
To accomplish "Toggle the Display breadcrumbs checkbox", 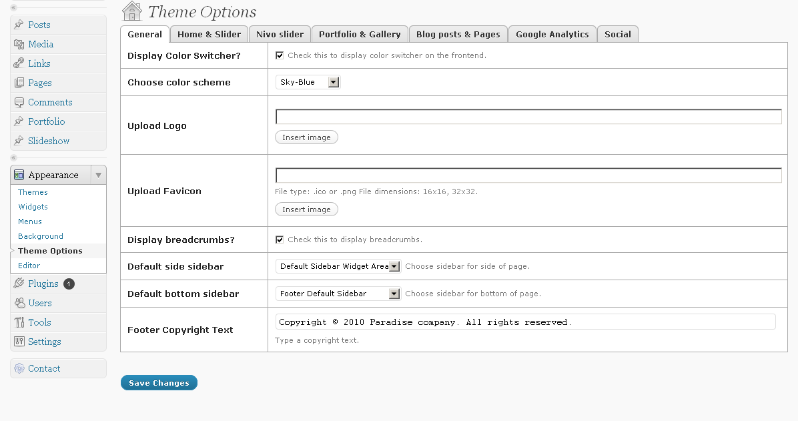I will coord(280,240).
